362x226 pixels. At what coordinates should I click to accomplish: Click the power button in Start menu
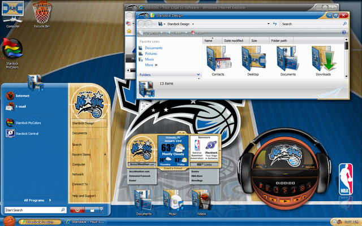pyautogui.click(x=77, y=210)
